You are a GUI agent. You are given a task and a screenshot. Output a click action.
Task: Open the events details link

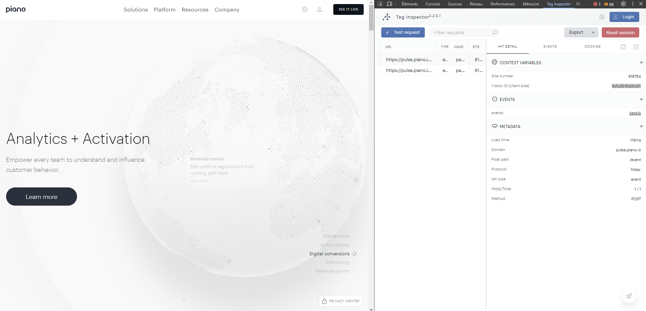635,113
